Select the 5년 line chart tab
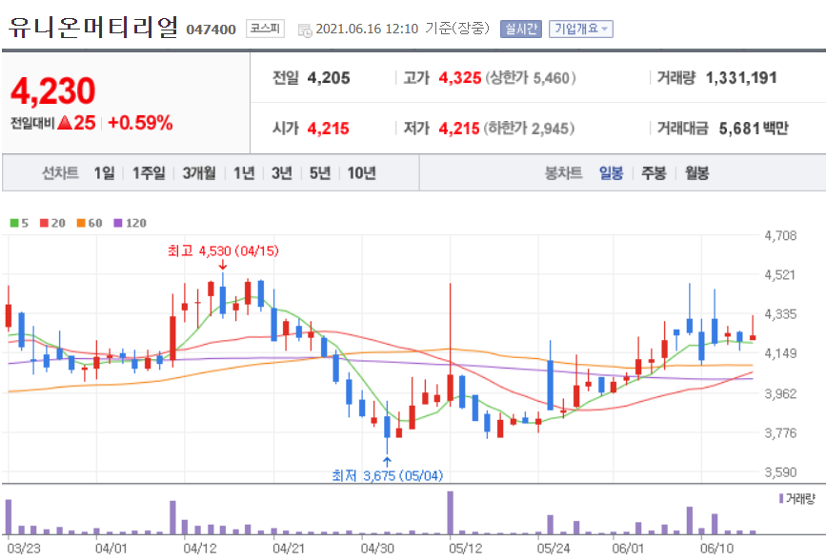The width and height of the screenshot is (826, 560). pos(320,172)
